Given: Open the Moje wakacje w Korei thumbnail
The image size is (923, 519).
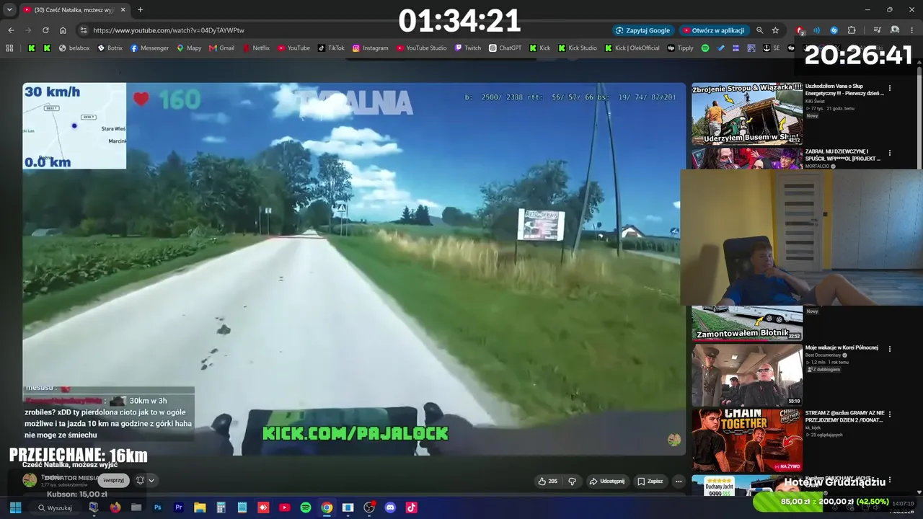Looking at the screenshot, I should (747, 375).
